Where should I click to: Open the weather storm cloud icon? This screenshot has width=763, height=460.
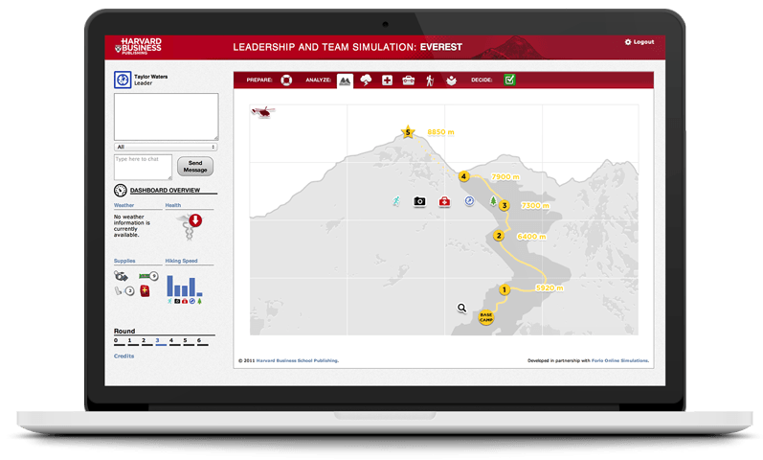(x=366, y=80)
